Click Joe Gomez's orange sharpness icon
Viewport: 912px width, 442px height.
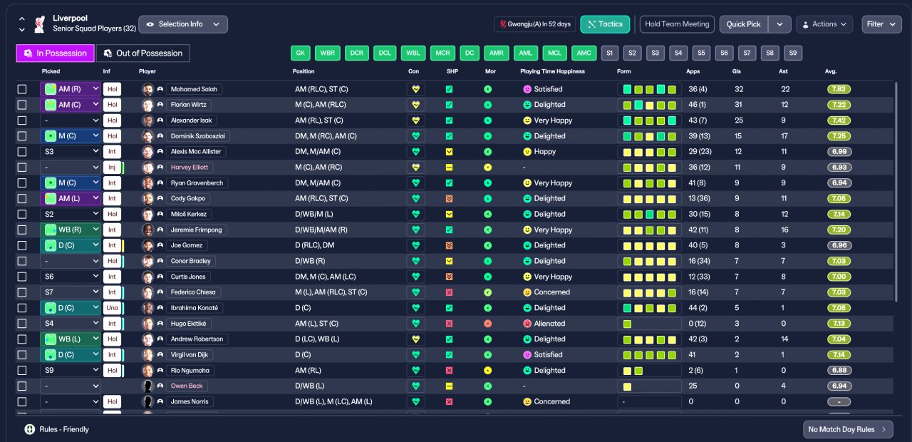[x=449, y=245]
